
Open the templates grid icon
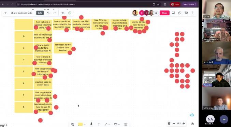[x=126, y=124]
